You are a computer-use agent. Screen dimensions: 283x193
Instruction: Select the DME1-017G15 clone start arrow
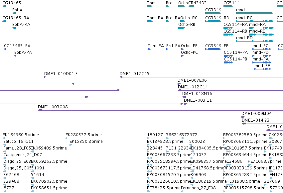[121, 77]
